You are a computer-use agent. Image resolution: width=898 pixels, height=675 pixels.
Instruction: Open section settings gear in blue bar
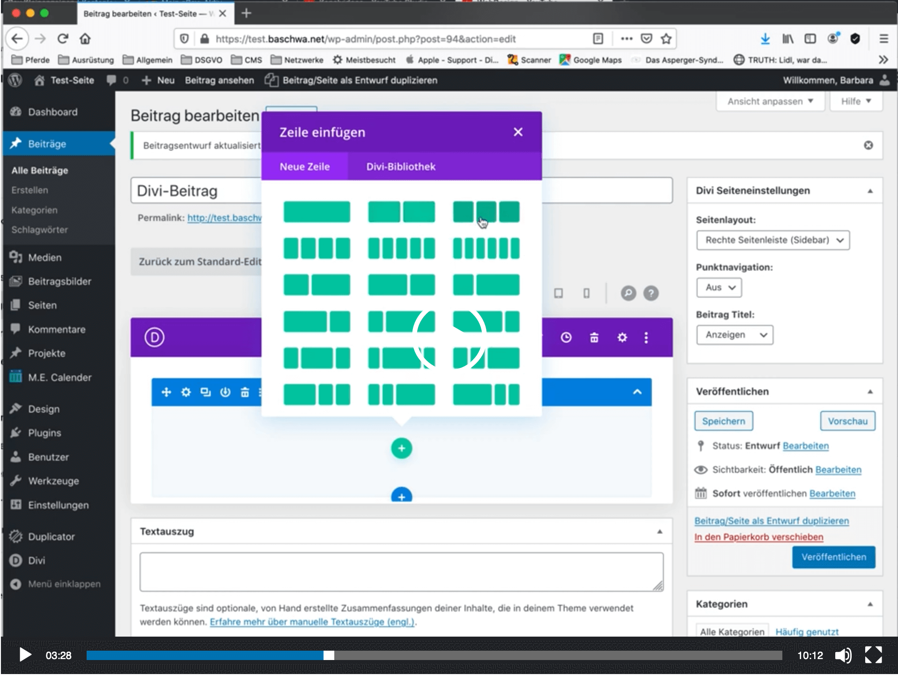186,392
